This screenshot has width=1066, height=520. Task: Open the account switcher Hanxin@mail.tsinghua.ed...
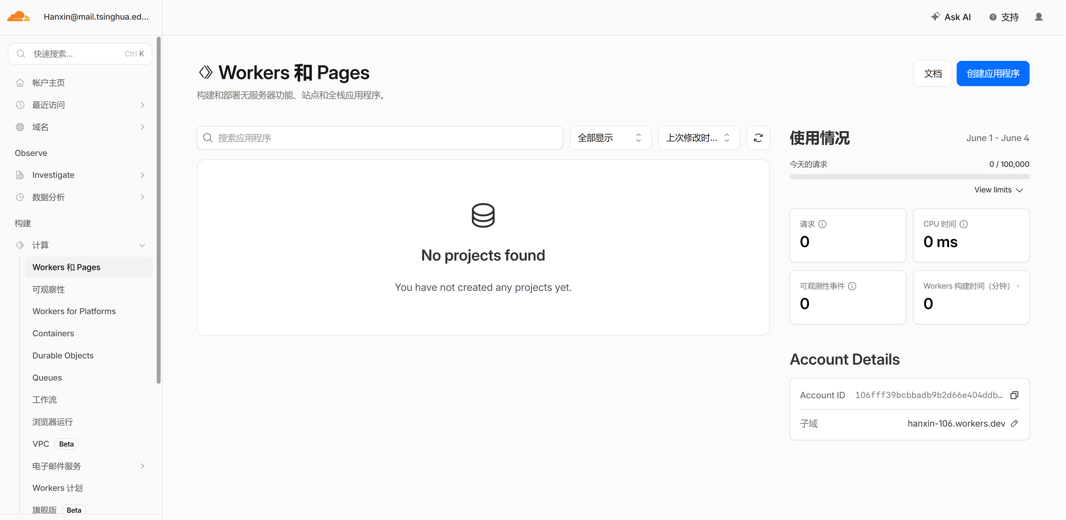tap(96, 17)
